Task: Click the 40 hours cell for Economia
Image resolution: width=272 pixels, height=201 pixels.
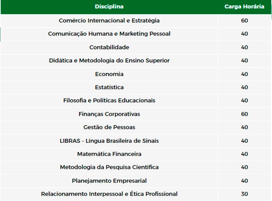Action: [x=245, y=74]
